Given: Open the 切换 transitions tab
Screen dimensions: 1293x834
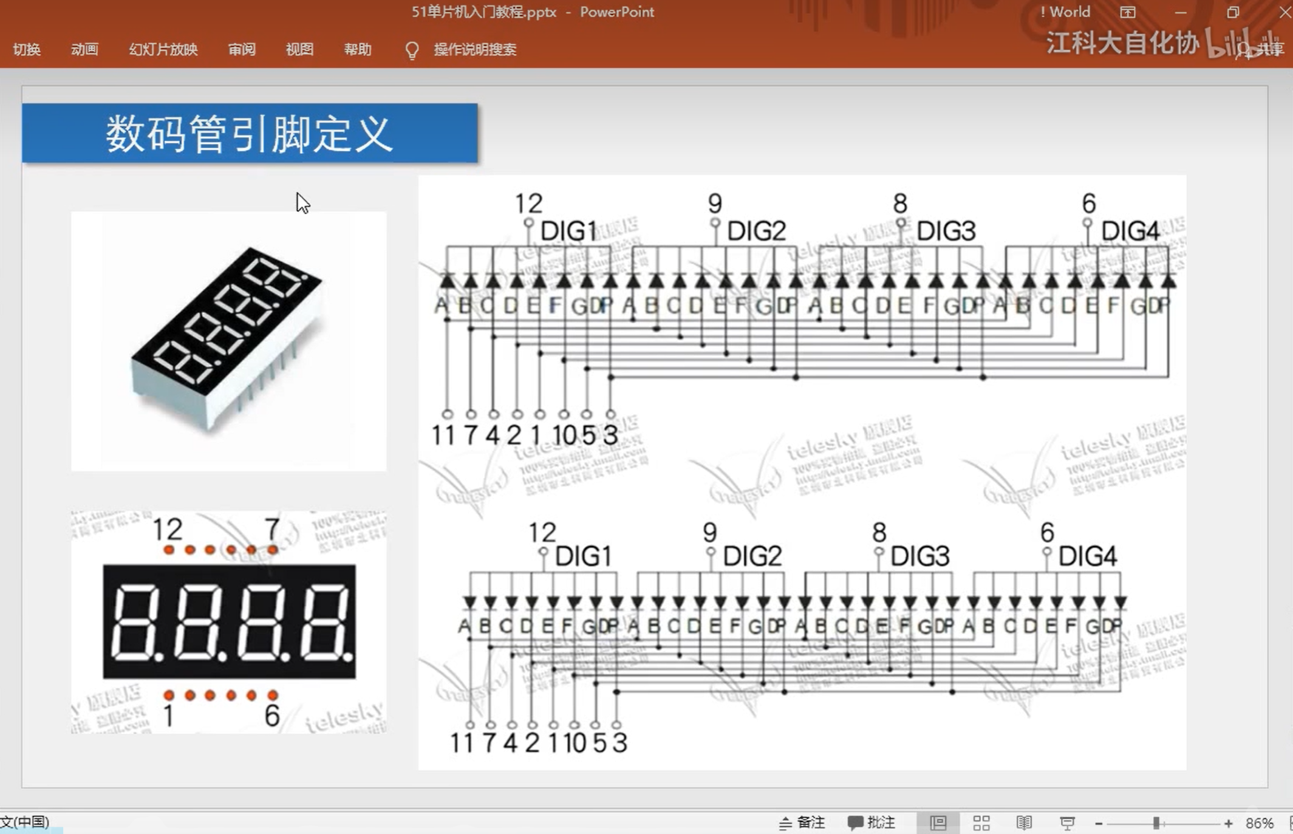Looking at the screenshot, I should coord(27,49).
